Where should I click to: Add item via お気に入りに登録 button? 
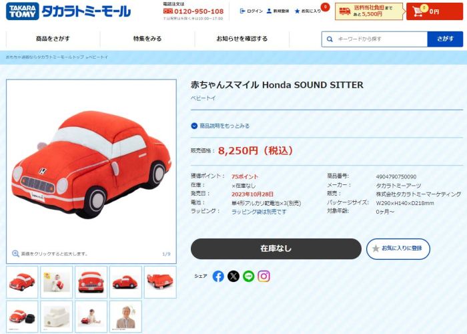398,248
